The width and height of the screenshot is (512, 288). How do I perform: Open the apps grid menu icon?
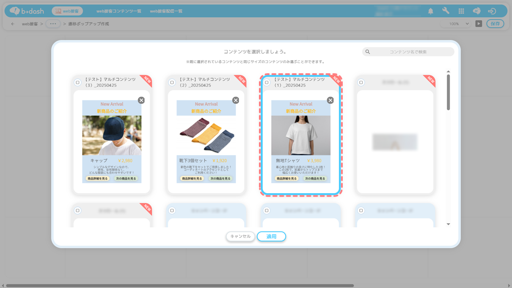461,11
